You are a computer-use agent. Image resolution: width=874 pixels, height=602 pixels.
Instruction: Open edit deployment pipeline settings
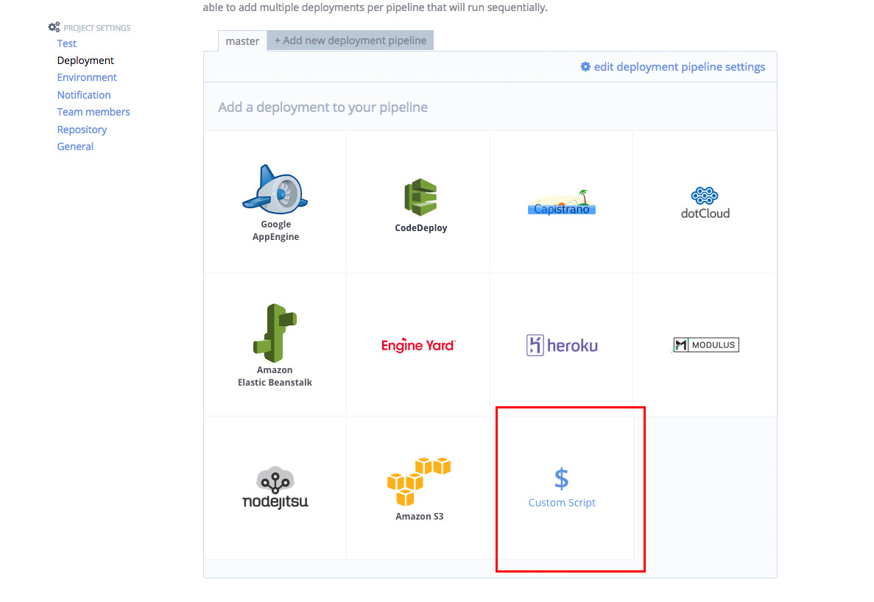point(672,66)
